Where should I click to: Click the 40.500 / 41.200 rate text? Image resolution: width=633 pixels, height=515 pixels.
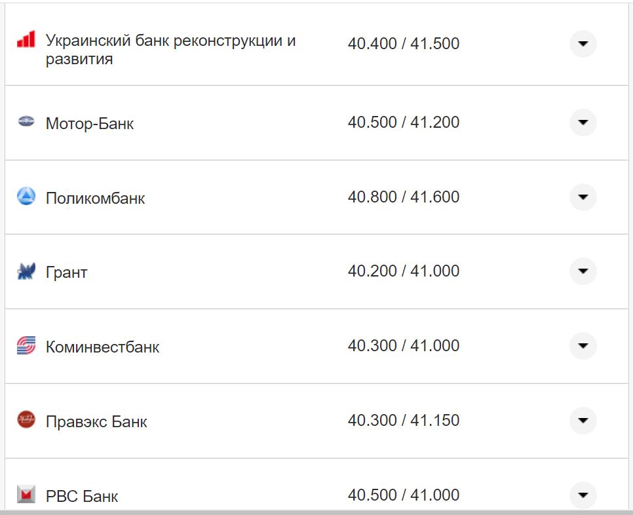tap(404, 122)
